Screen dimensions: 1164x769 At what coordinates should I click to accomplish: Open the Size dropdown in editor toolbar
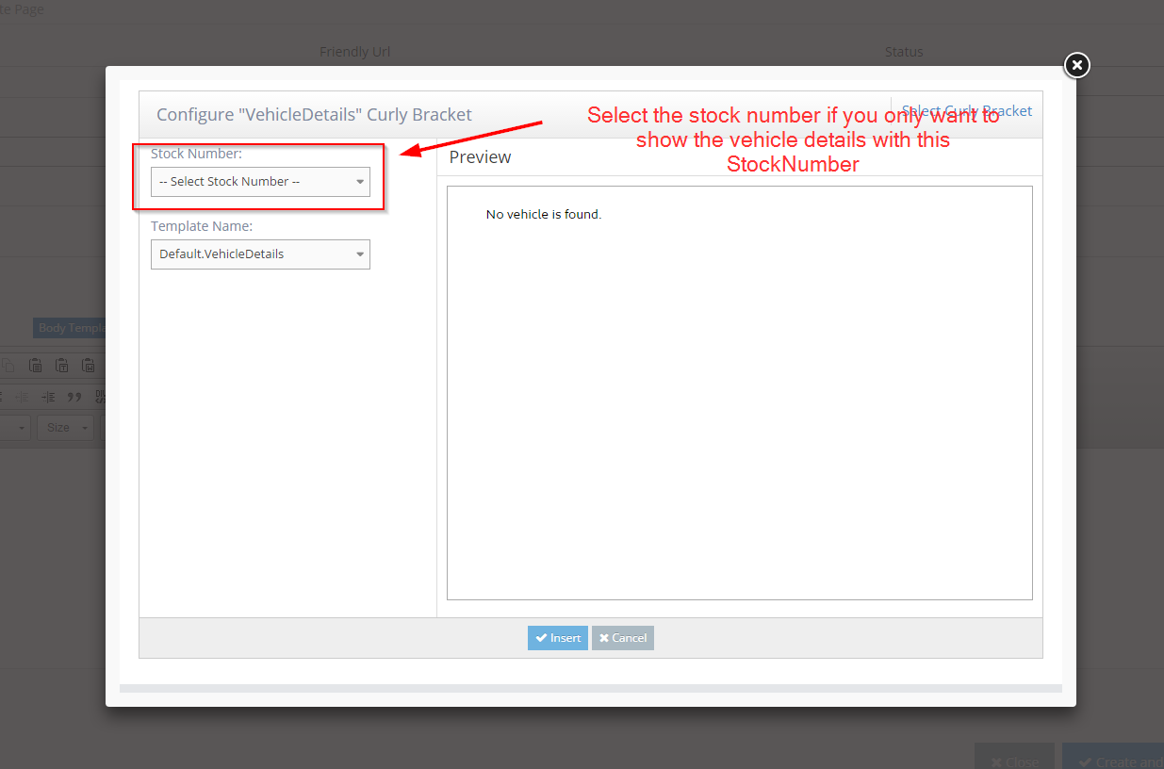pos(65,428)
